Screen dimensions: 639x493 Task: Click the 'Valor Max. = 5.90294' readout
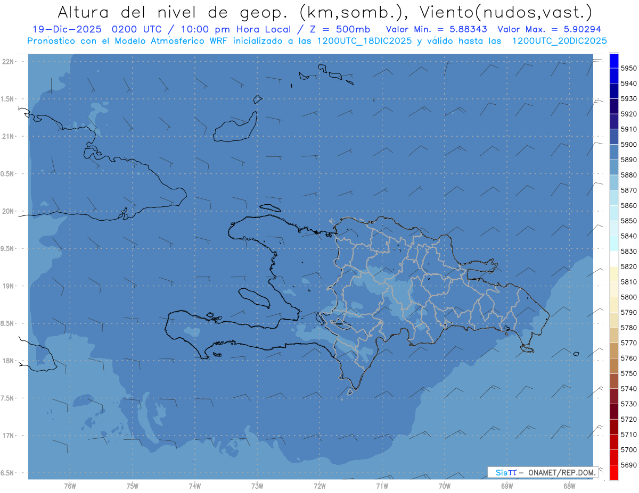[x=549, y=29]
